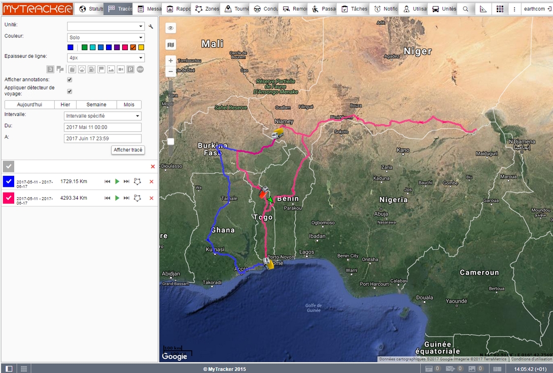Click the parking P marker icon
553x373 pixels.
coord(130,69)
